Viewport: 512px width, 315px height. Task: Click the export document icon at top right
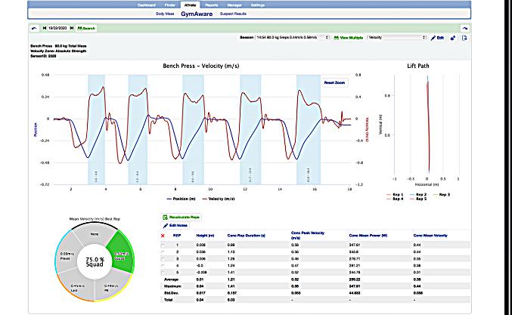(x=464, y=36)
